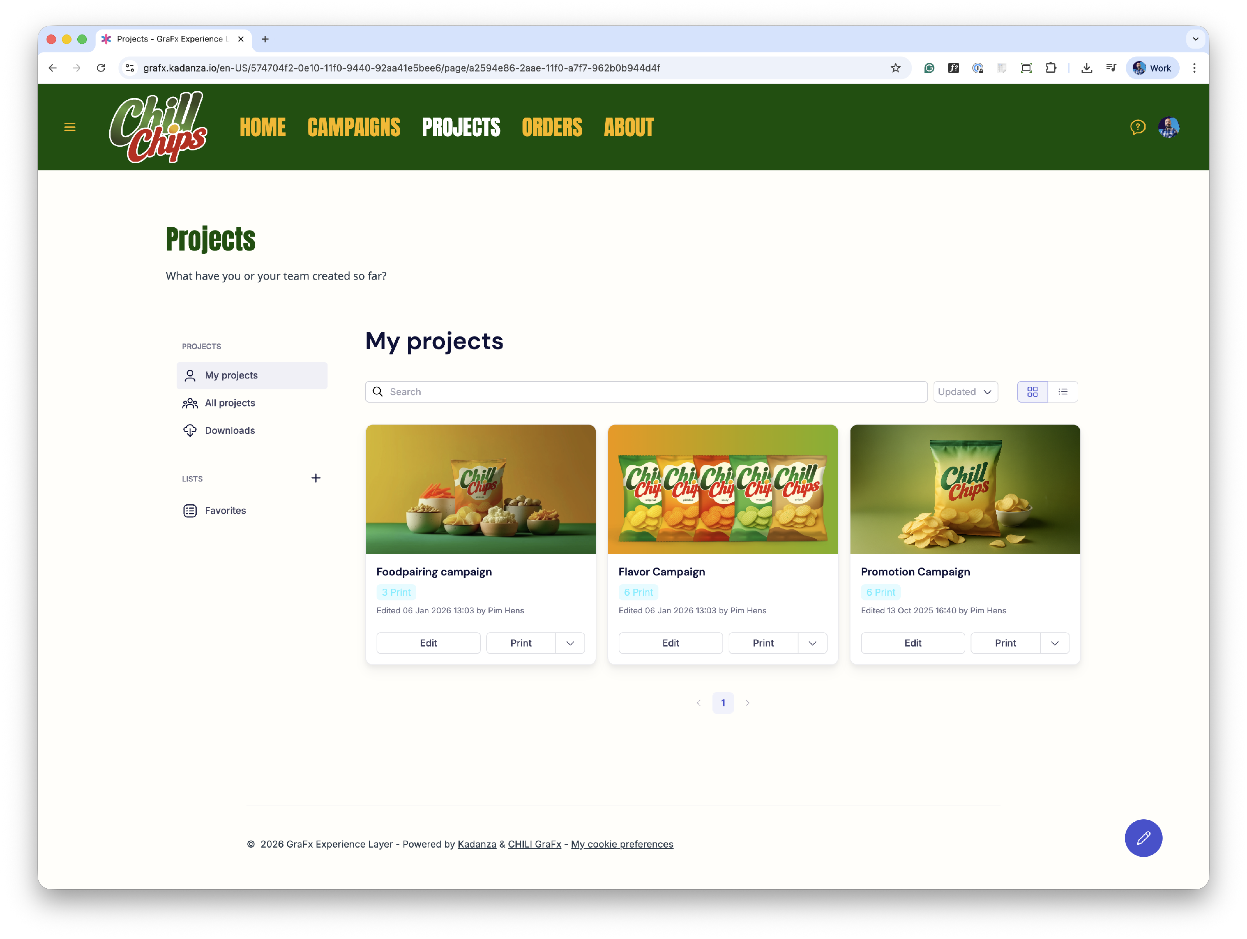The image size is (1247, 939).
Task: Open My cookie preferences link
Action: click(622, 844)
